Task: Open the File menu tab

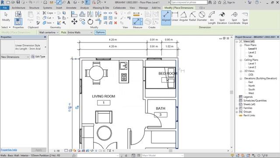Action: point(5,8)
